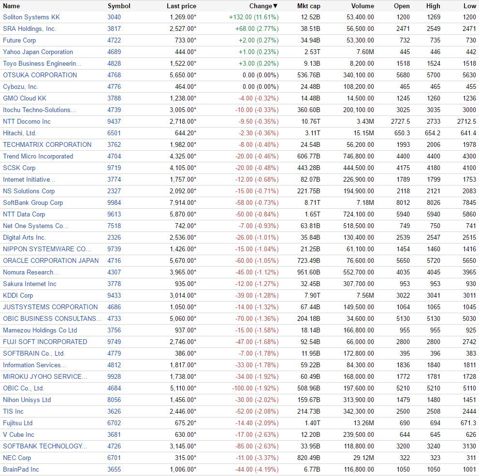Open the Soliton Systems KK stock link
Image resolution: width=479 pixels, height=476 pixels.
(31, 17)
